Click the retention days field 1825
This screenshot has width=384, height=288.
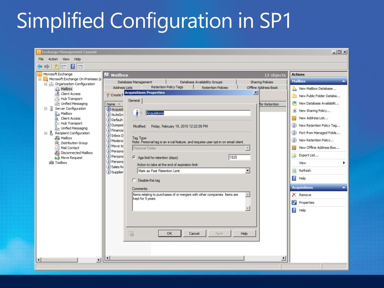[x=239, y=157]
